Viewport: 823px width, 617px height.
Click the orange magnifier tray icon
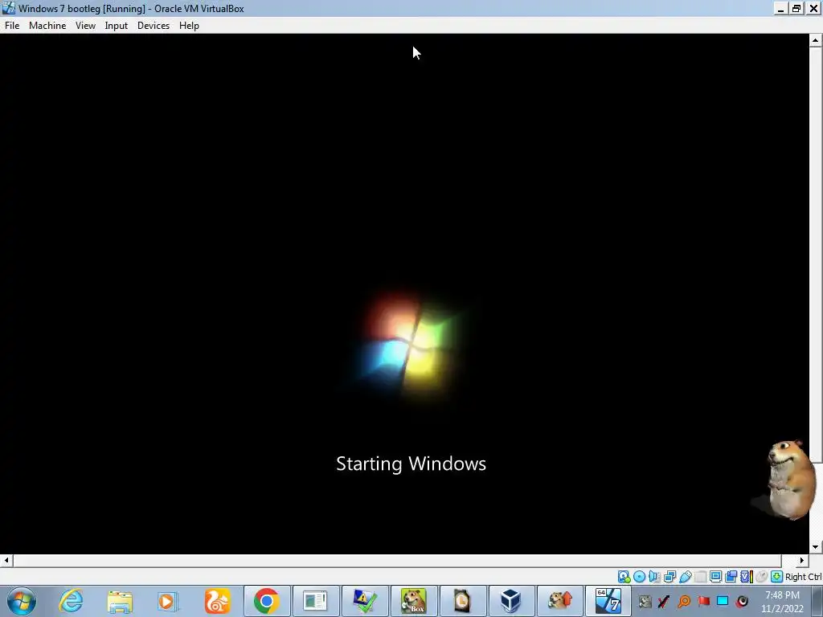pyautogui.click(x=684, y=601)
